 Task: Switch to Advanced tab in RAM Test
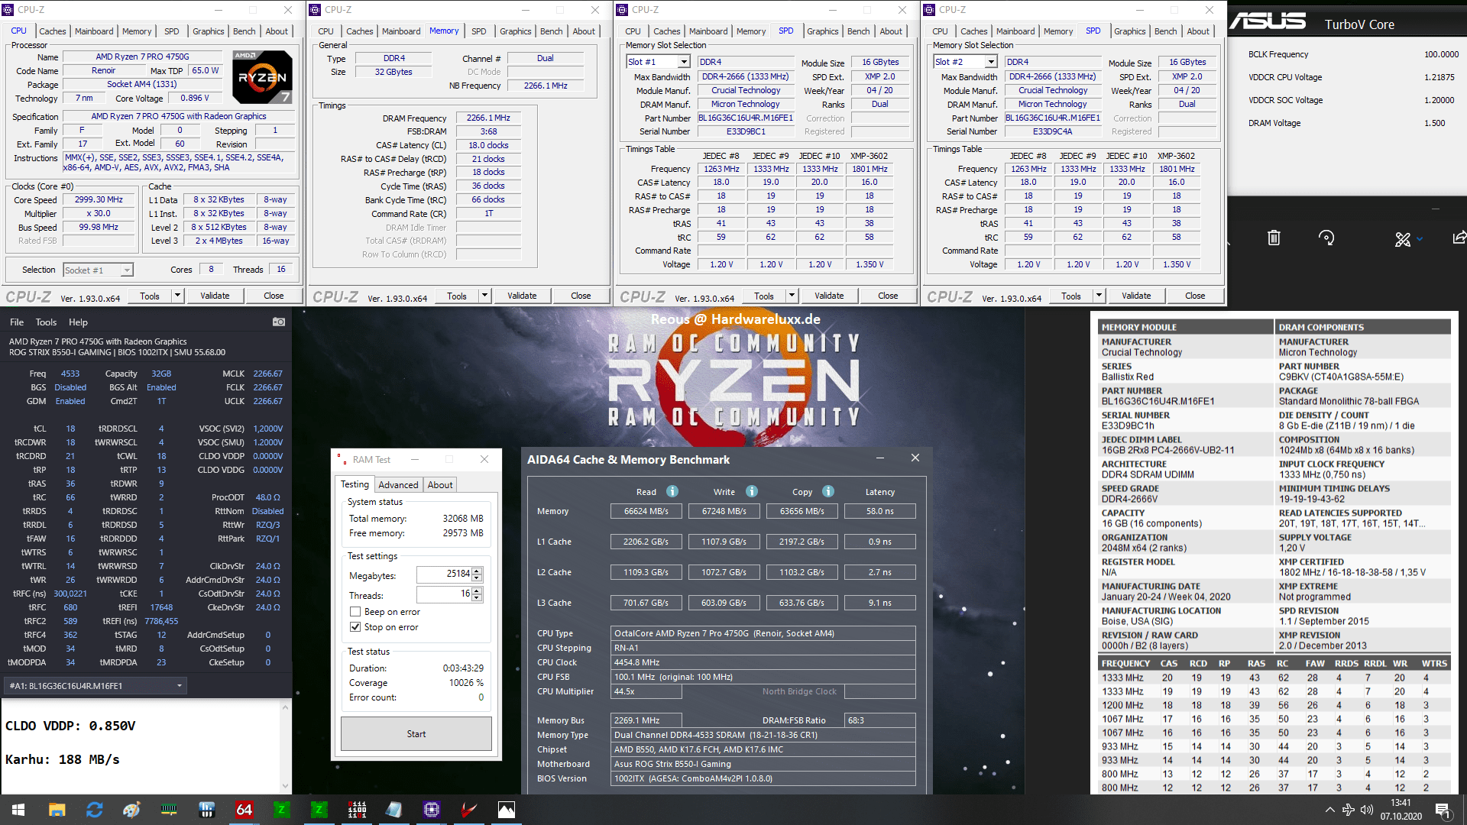pos(398,485)
